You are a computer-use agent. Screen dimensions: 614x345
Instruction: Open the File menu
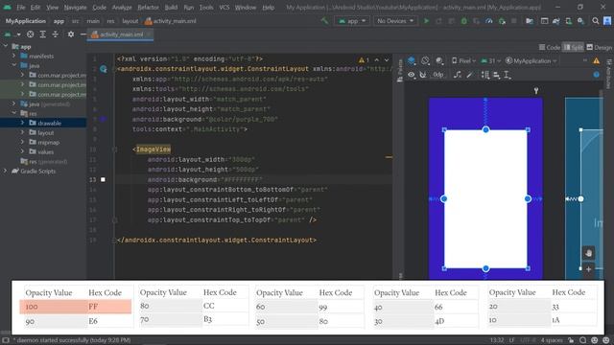click(21, 7)
